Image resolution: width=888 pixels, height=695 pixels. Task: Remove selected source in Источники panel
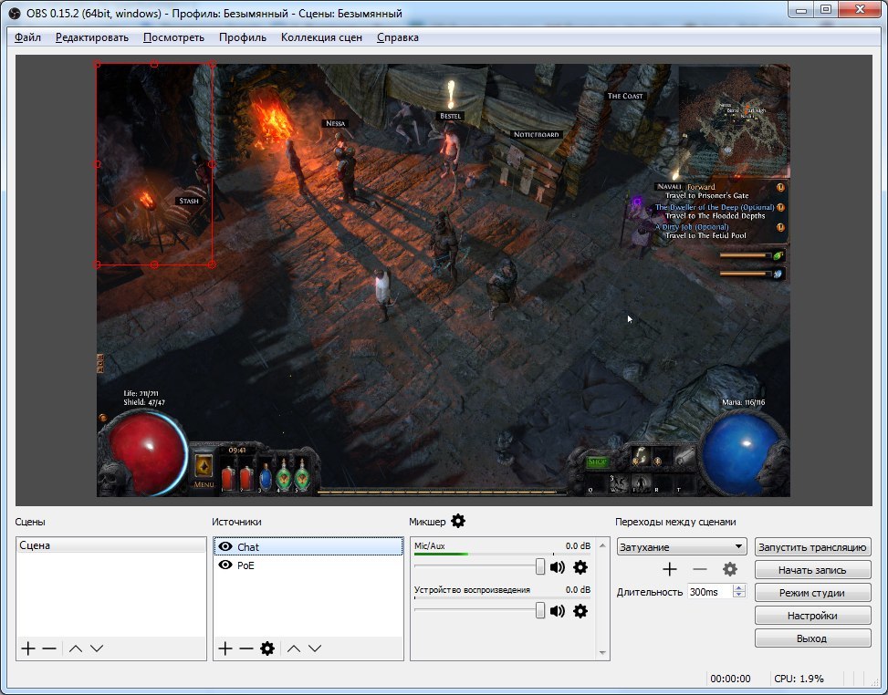[x=246, y=648]
